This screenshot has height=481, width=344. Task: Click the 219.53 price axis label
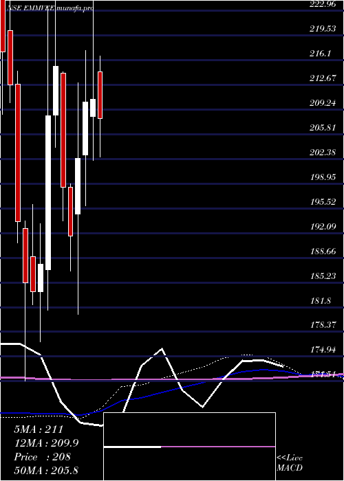point(323,29)
